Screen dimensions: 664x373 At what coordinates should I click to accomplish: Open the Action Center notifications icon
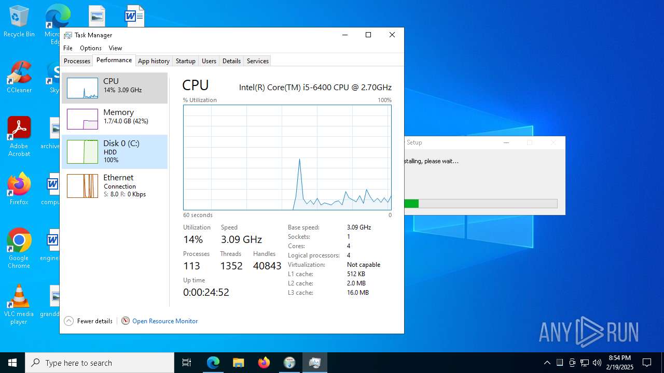click(647, 363)
